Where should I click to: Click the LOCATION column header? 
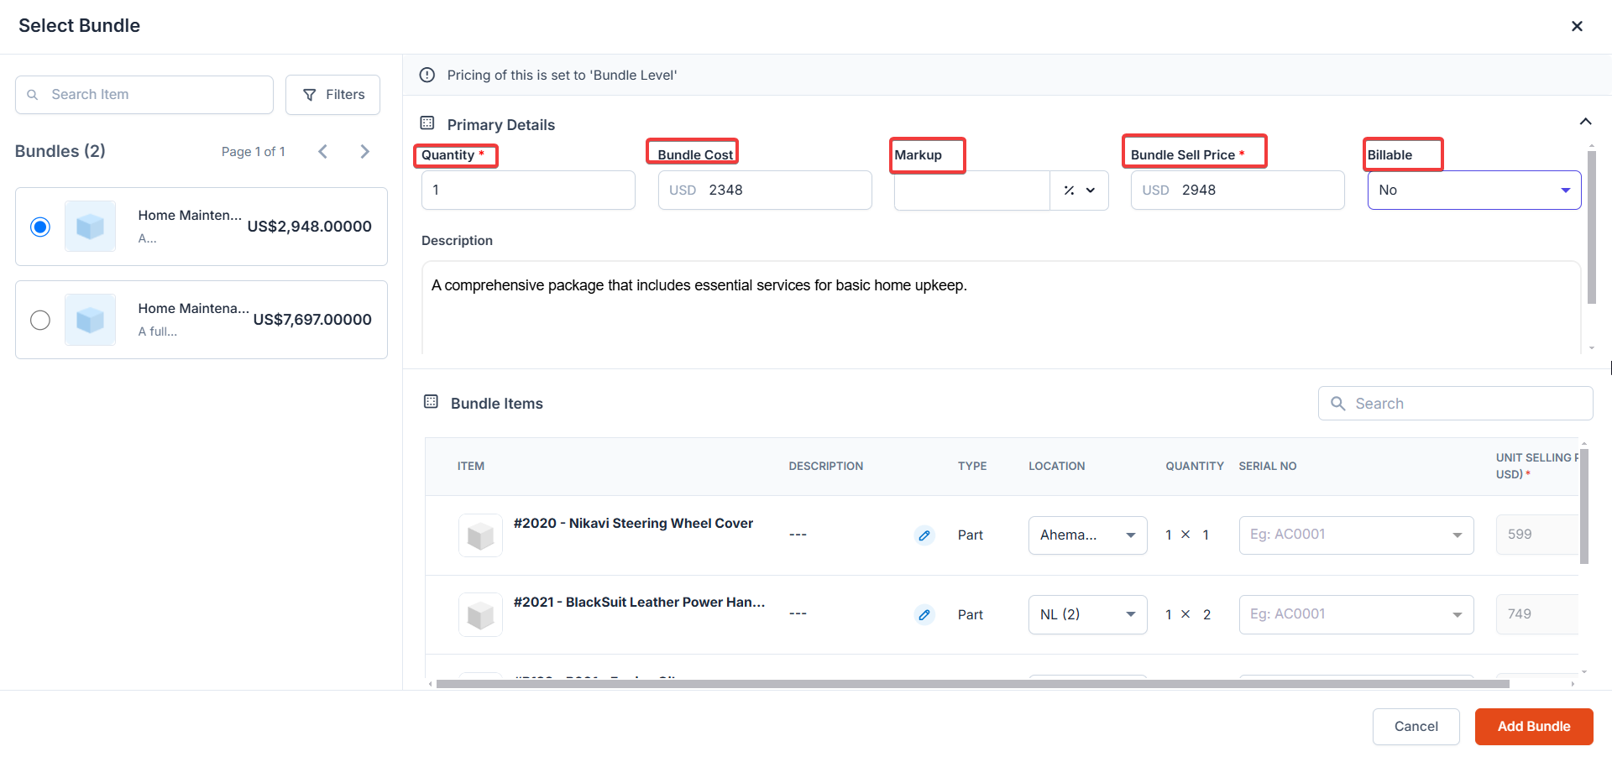tap(1057, 467)
